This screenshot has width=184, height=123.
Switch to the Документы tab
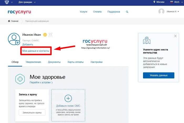[54, 62]
